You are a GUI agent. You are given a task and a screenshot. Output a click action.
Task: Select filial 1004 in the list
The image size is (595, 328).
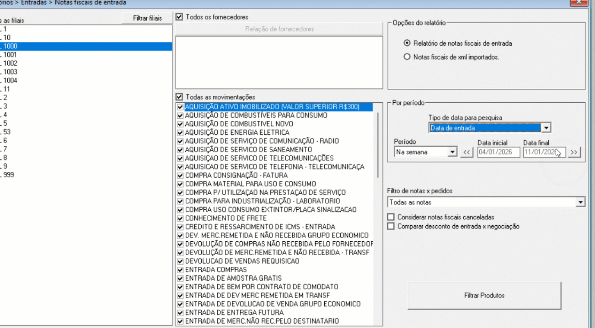(x=86, y=81)
